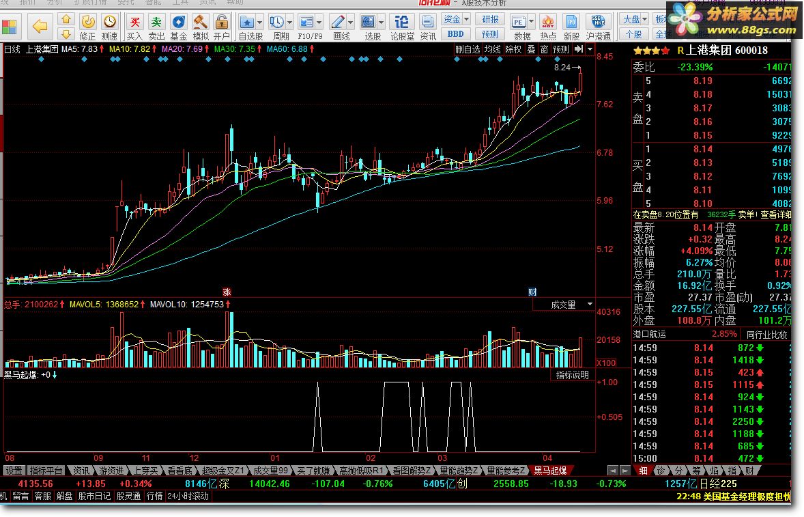
Task: Toggle the 除权 ex-rights adjustment
Action: tap(513, 49)
